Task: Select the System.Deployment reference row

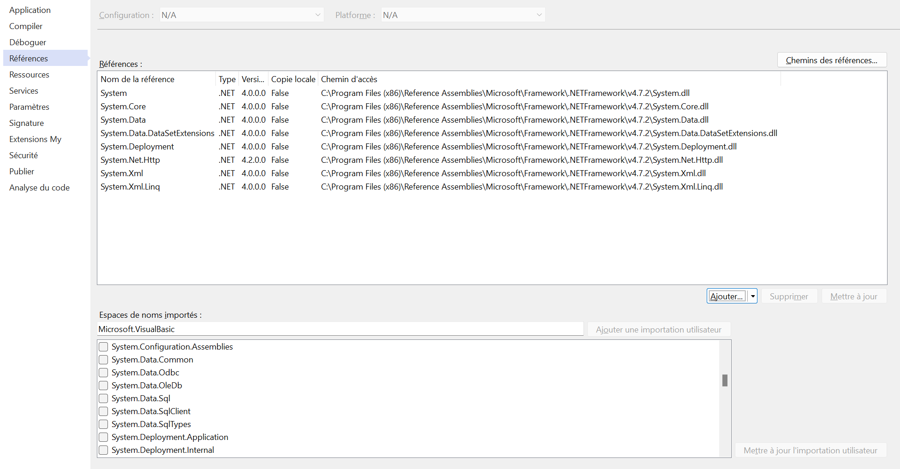Action: [x=439, y=147]
